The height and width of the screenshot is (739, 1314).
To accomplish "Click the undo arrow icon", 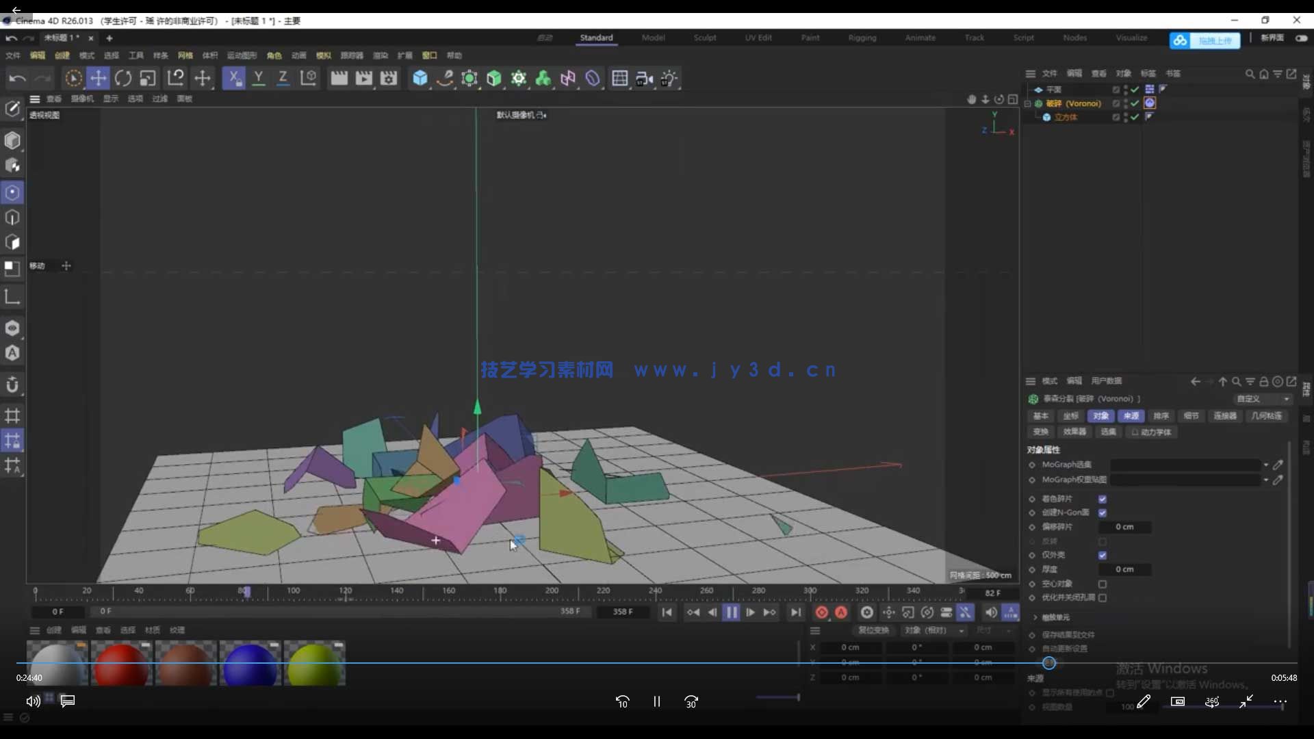I will tap(17, 78).
